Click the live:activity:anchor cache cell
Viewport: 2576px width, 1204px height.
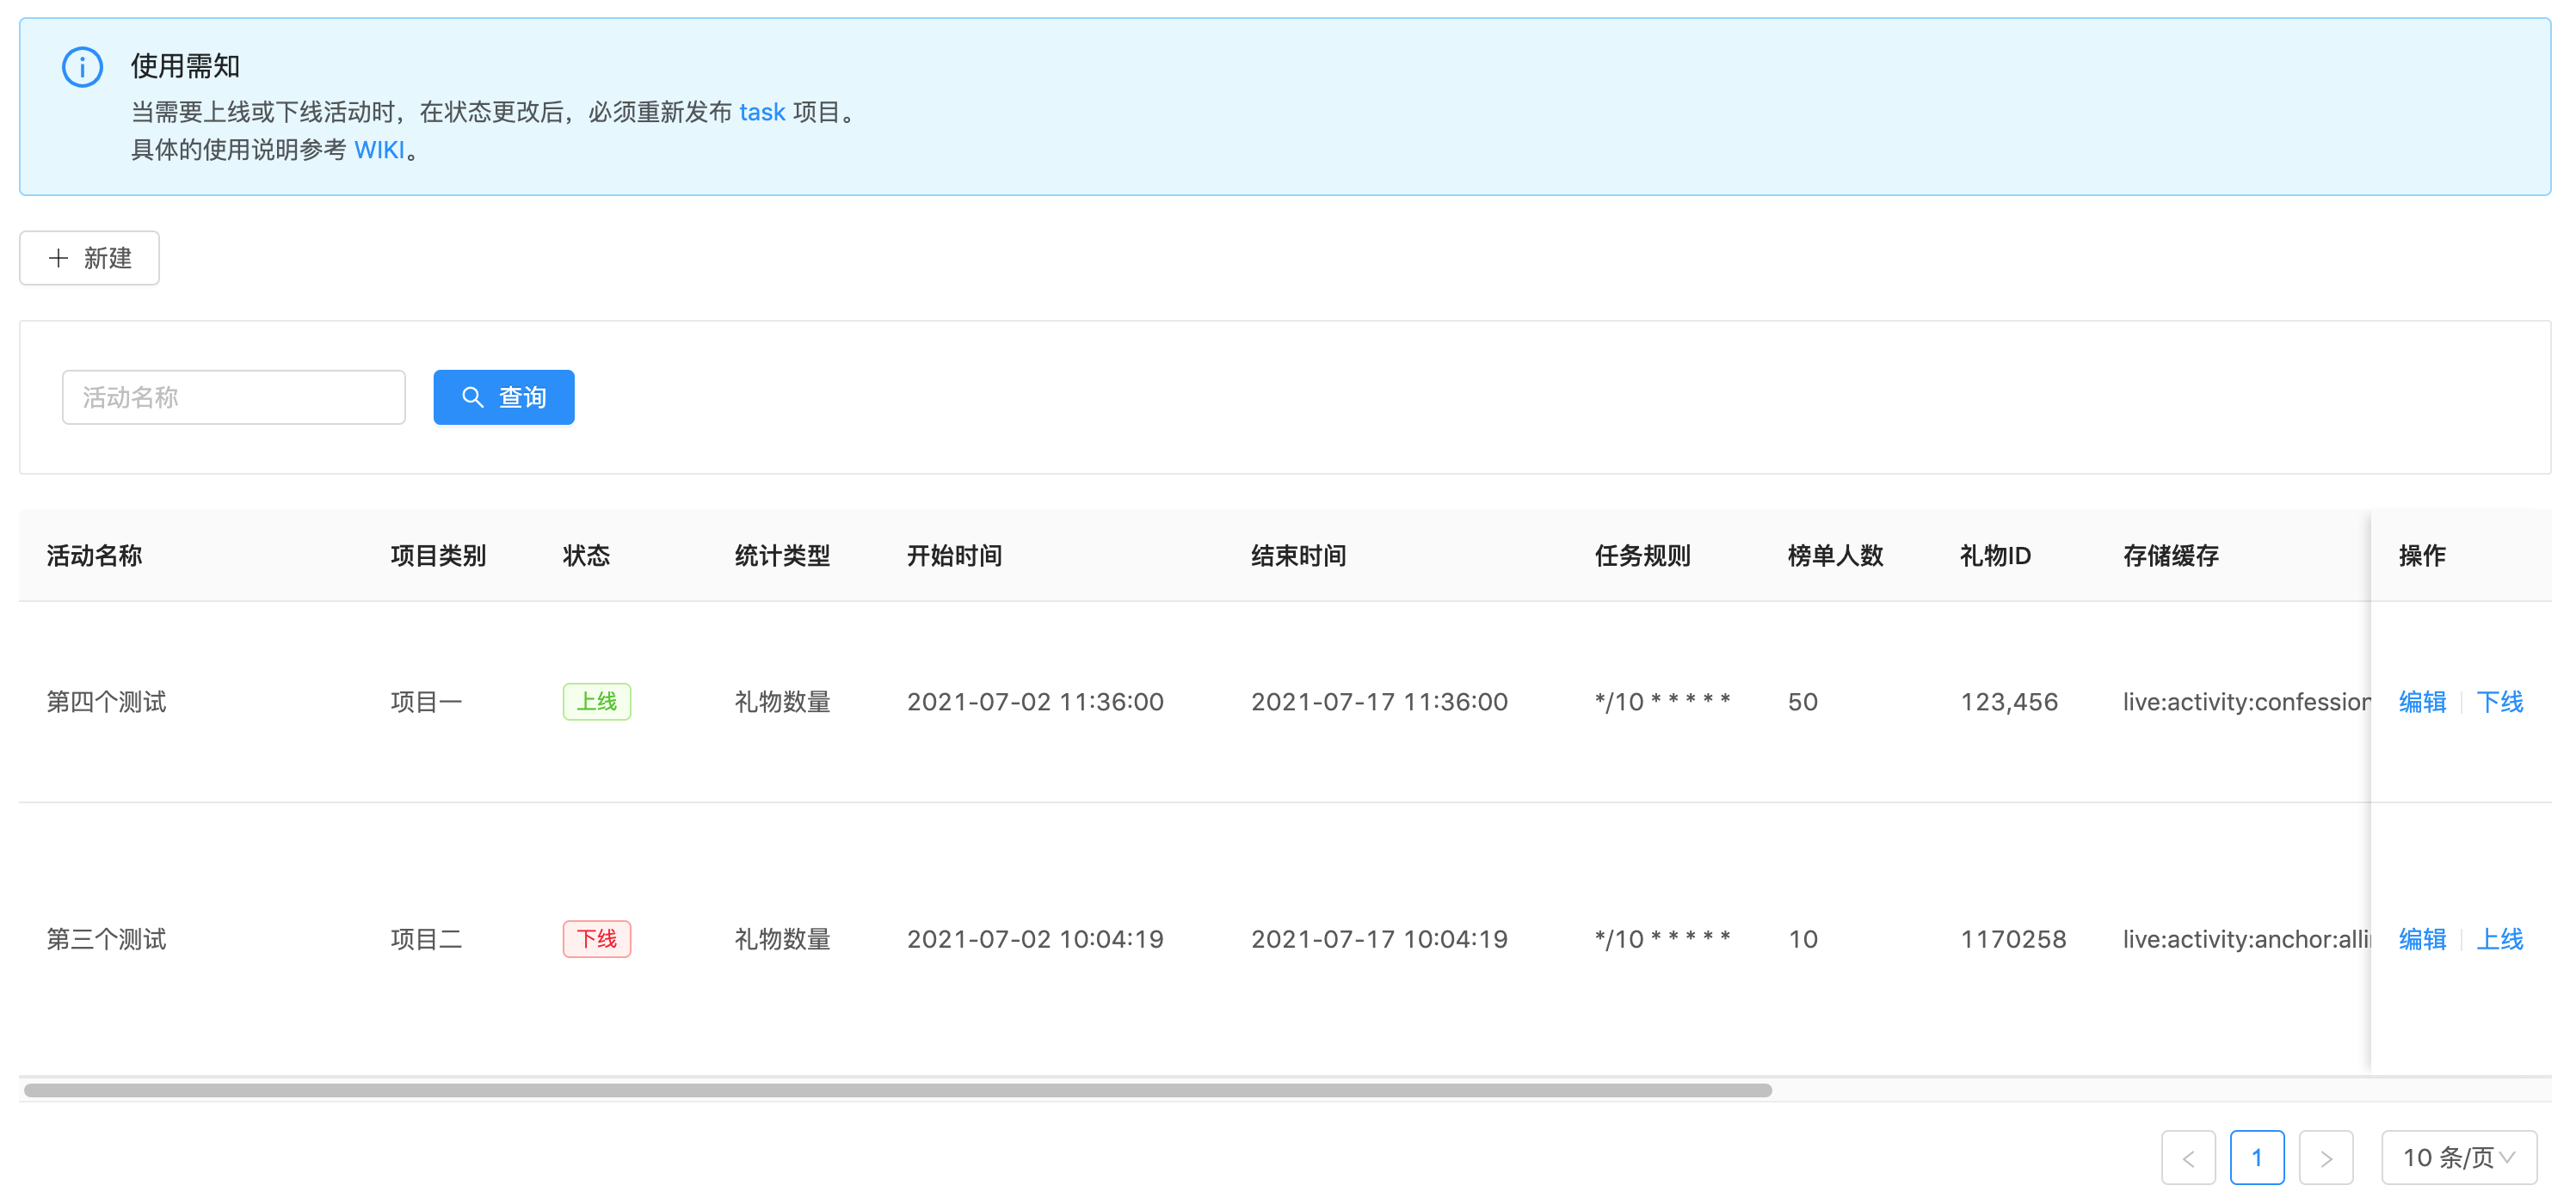pos(2246,939)
